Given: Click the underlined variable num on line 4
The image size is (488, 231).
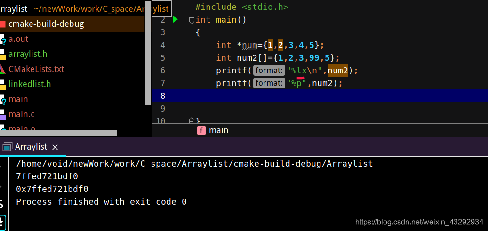Looking at the screenshot, I should 249,46.
